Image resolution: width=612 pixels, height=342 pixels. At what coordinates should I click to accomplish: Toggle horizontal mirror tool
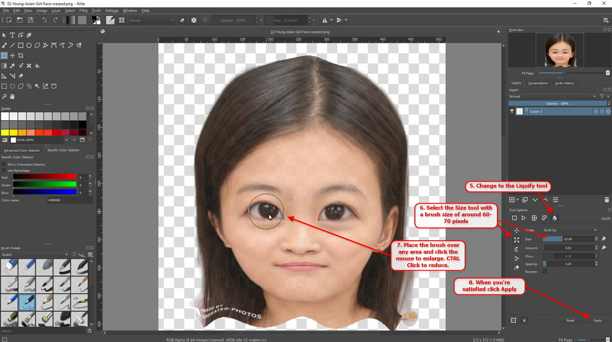(x=325, y=20)
